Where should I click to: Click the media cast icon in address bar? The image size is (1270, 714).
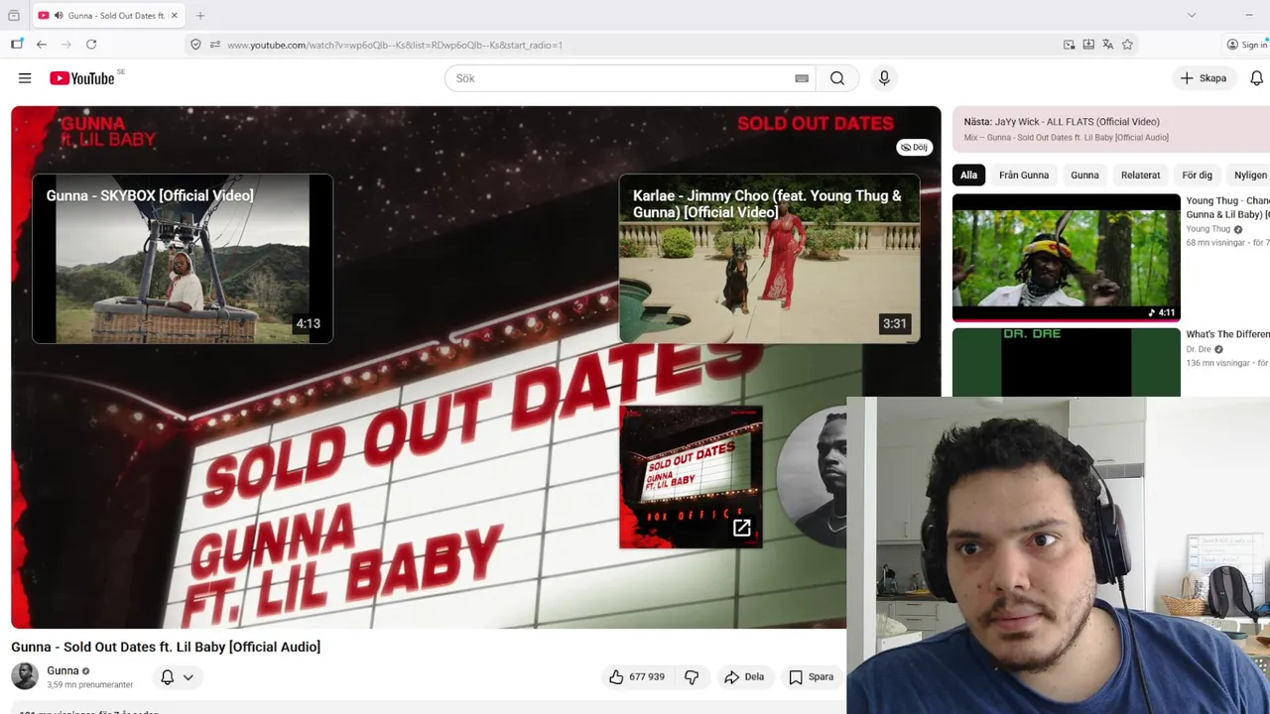click(1069, 45)
